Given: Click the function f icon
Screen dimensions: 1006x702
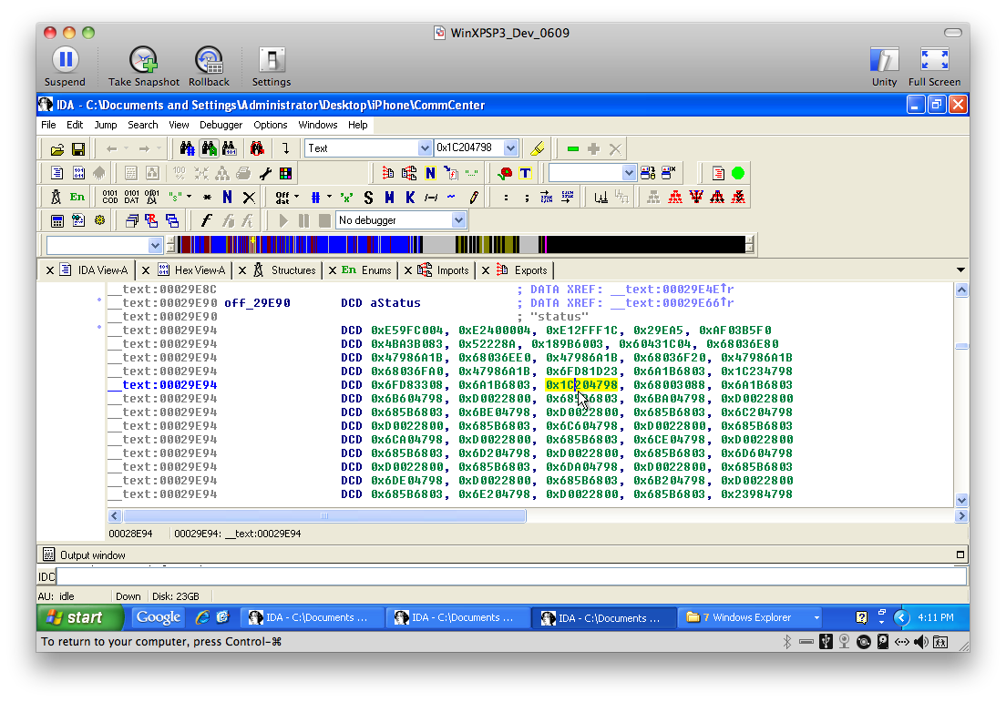Looking at the screenshot, I should pos(205,220).
